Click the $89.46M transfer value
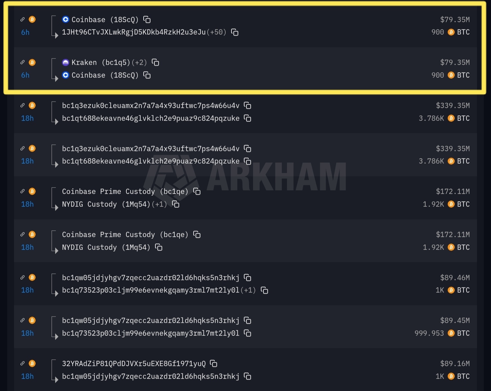This screenshot has height=391, width=491. [x=455, y=278]
